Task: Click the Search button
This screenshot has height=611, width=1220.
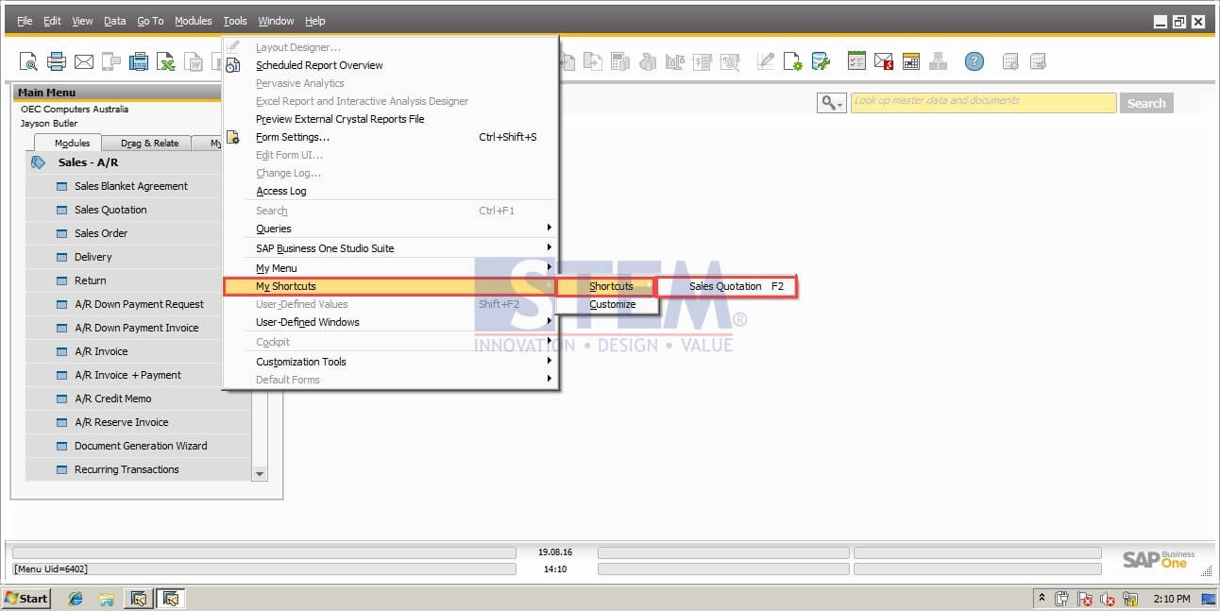Action: pyautogui.click(x=1146, y=103)
